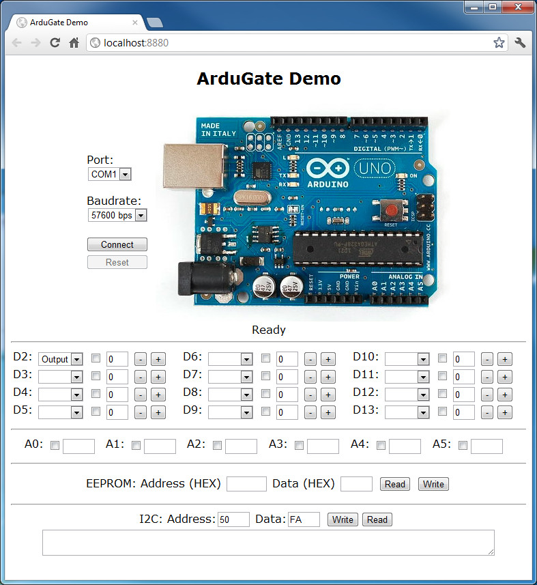Image resolution: width=537 pixels, height=585 pixels.
Task: Increase the D9 value with plus
Action: click(x=328, y=412)
